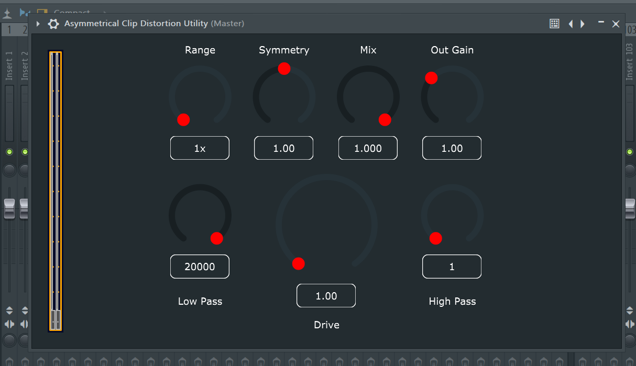Click the Mix value box 1.000
Screen dimensions: 636x366
point(368,148)
